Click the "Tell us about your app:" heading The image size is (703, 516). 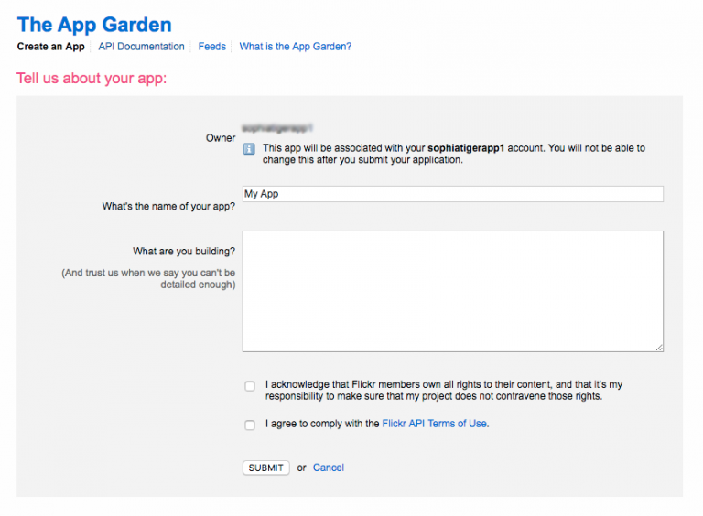pos(92,79)
